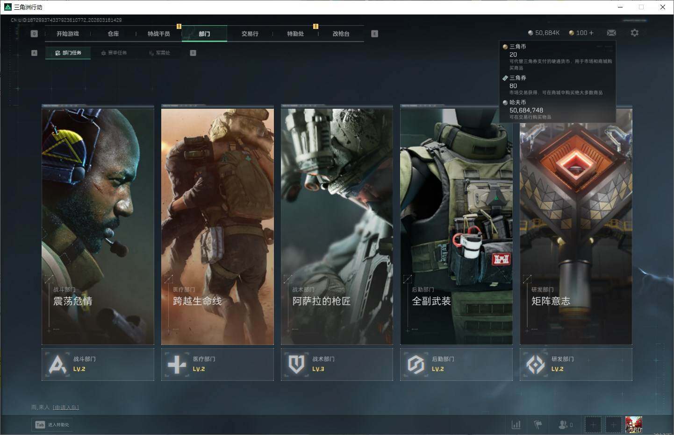Click the first empty teammate plus slot
Viewport: 674px width, 435px height.
[x=593, y=425]
